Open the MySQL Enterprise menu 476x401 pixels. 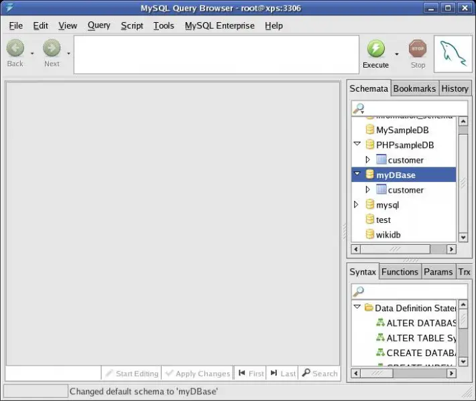click(219, 25)
